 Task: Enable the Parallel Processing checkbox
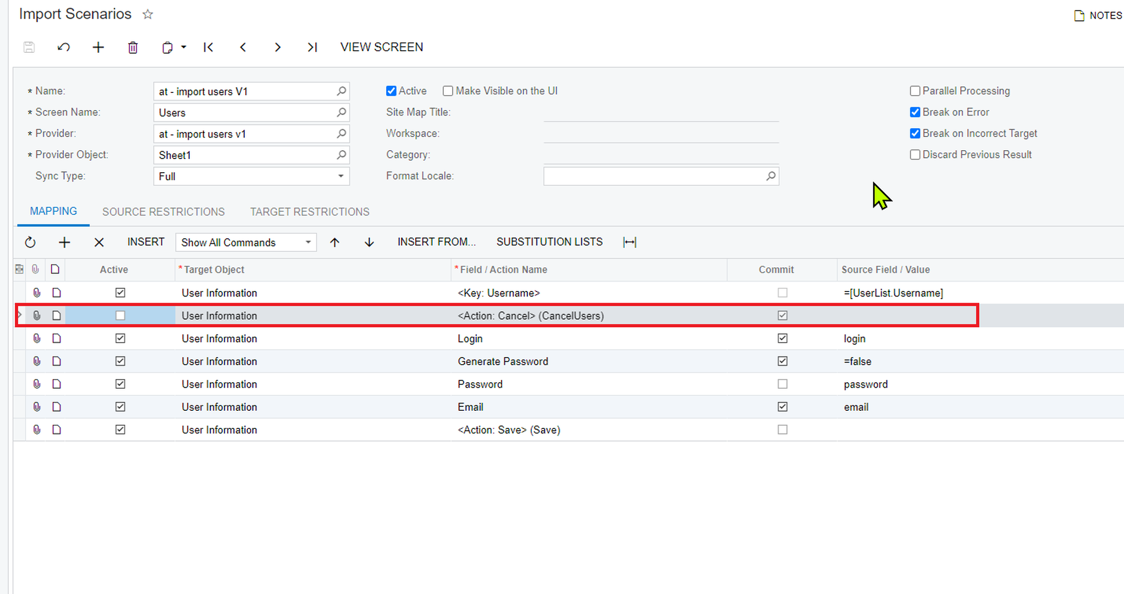point(915,91)
